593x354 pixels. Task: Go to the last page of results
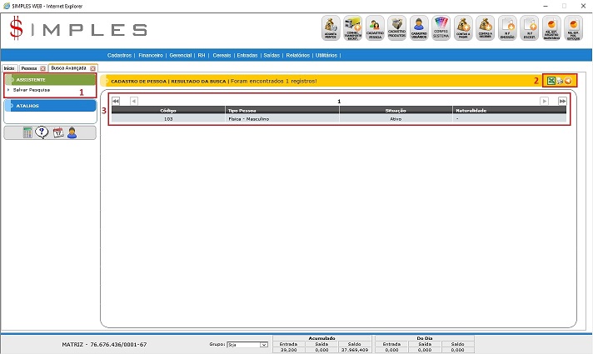pyautogui.click(x=563, y=101)
